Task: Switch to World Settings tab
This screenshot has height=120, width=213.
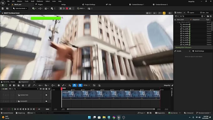Action: pyautogui.click(x=198, y=51)
